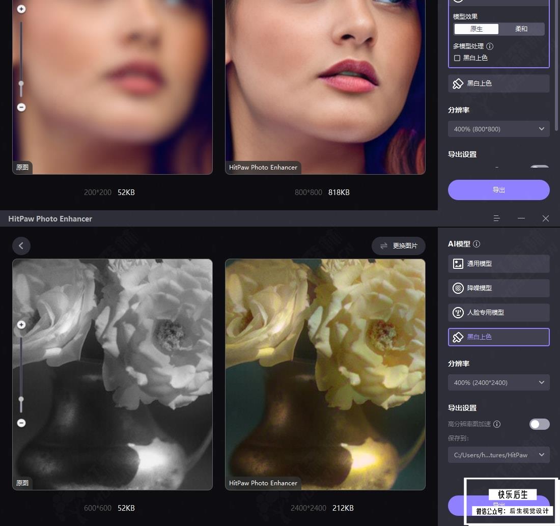The width and height of the screenshot is (560, 526).
Task: Click the grayscale flower original image
Action: tap(113, 374)
